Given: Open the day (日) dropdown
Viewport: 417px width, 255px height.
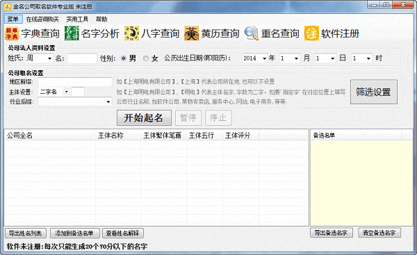Looking at the screenshot, I should (x=332, y=58).
